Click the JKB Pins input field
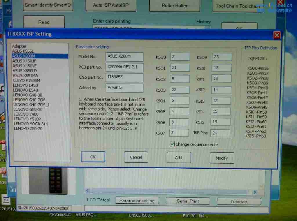297x221 pixels. coord(220,133)
